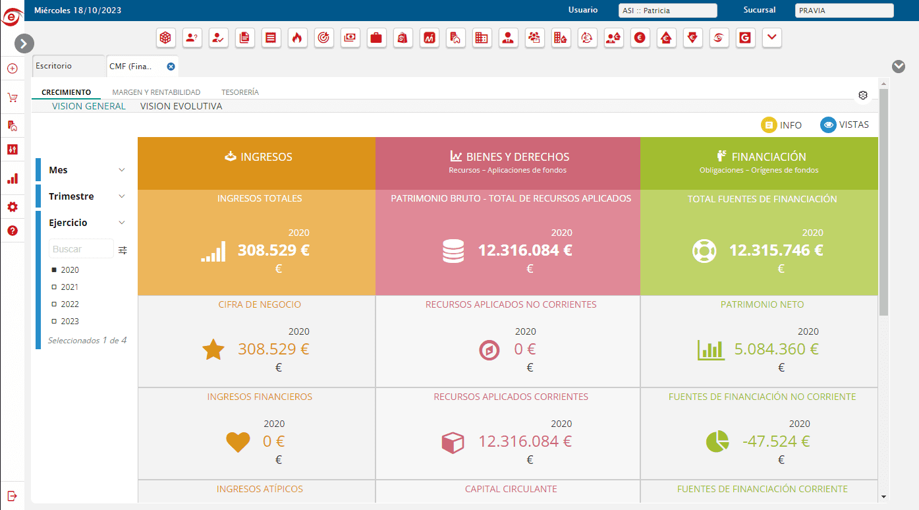This screenshot has height=510, width=919.
Task: Click in the Buscar search field
Action: tap(81, 249)
